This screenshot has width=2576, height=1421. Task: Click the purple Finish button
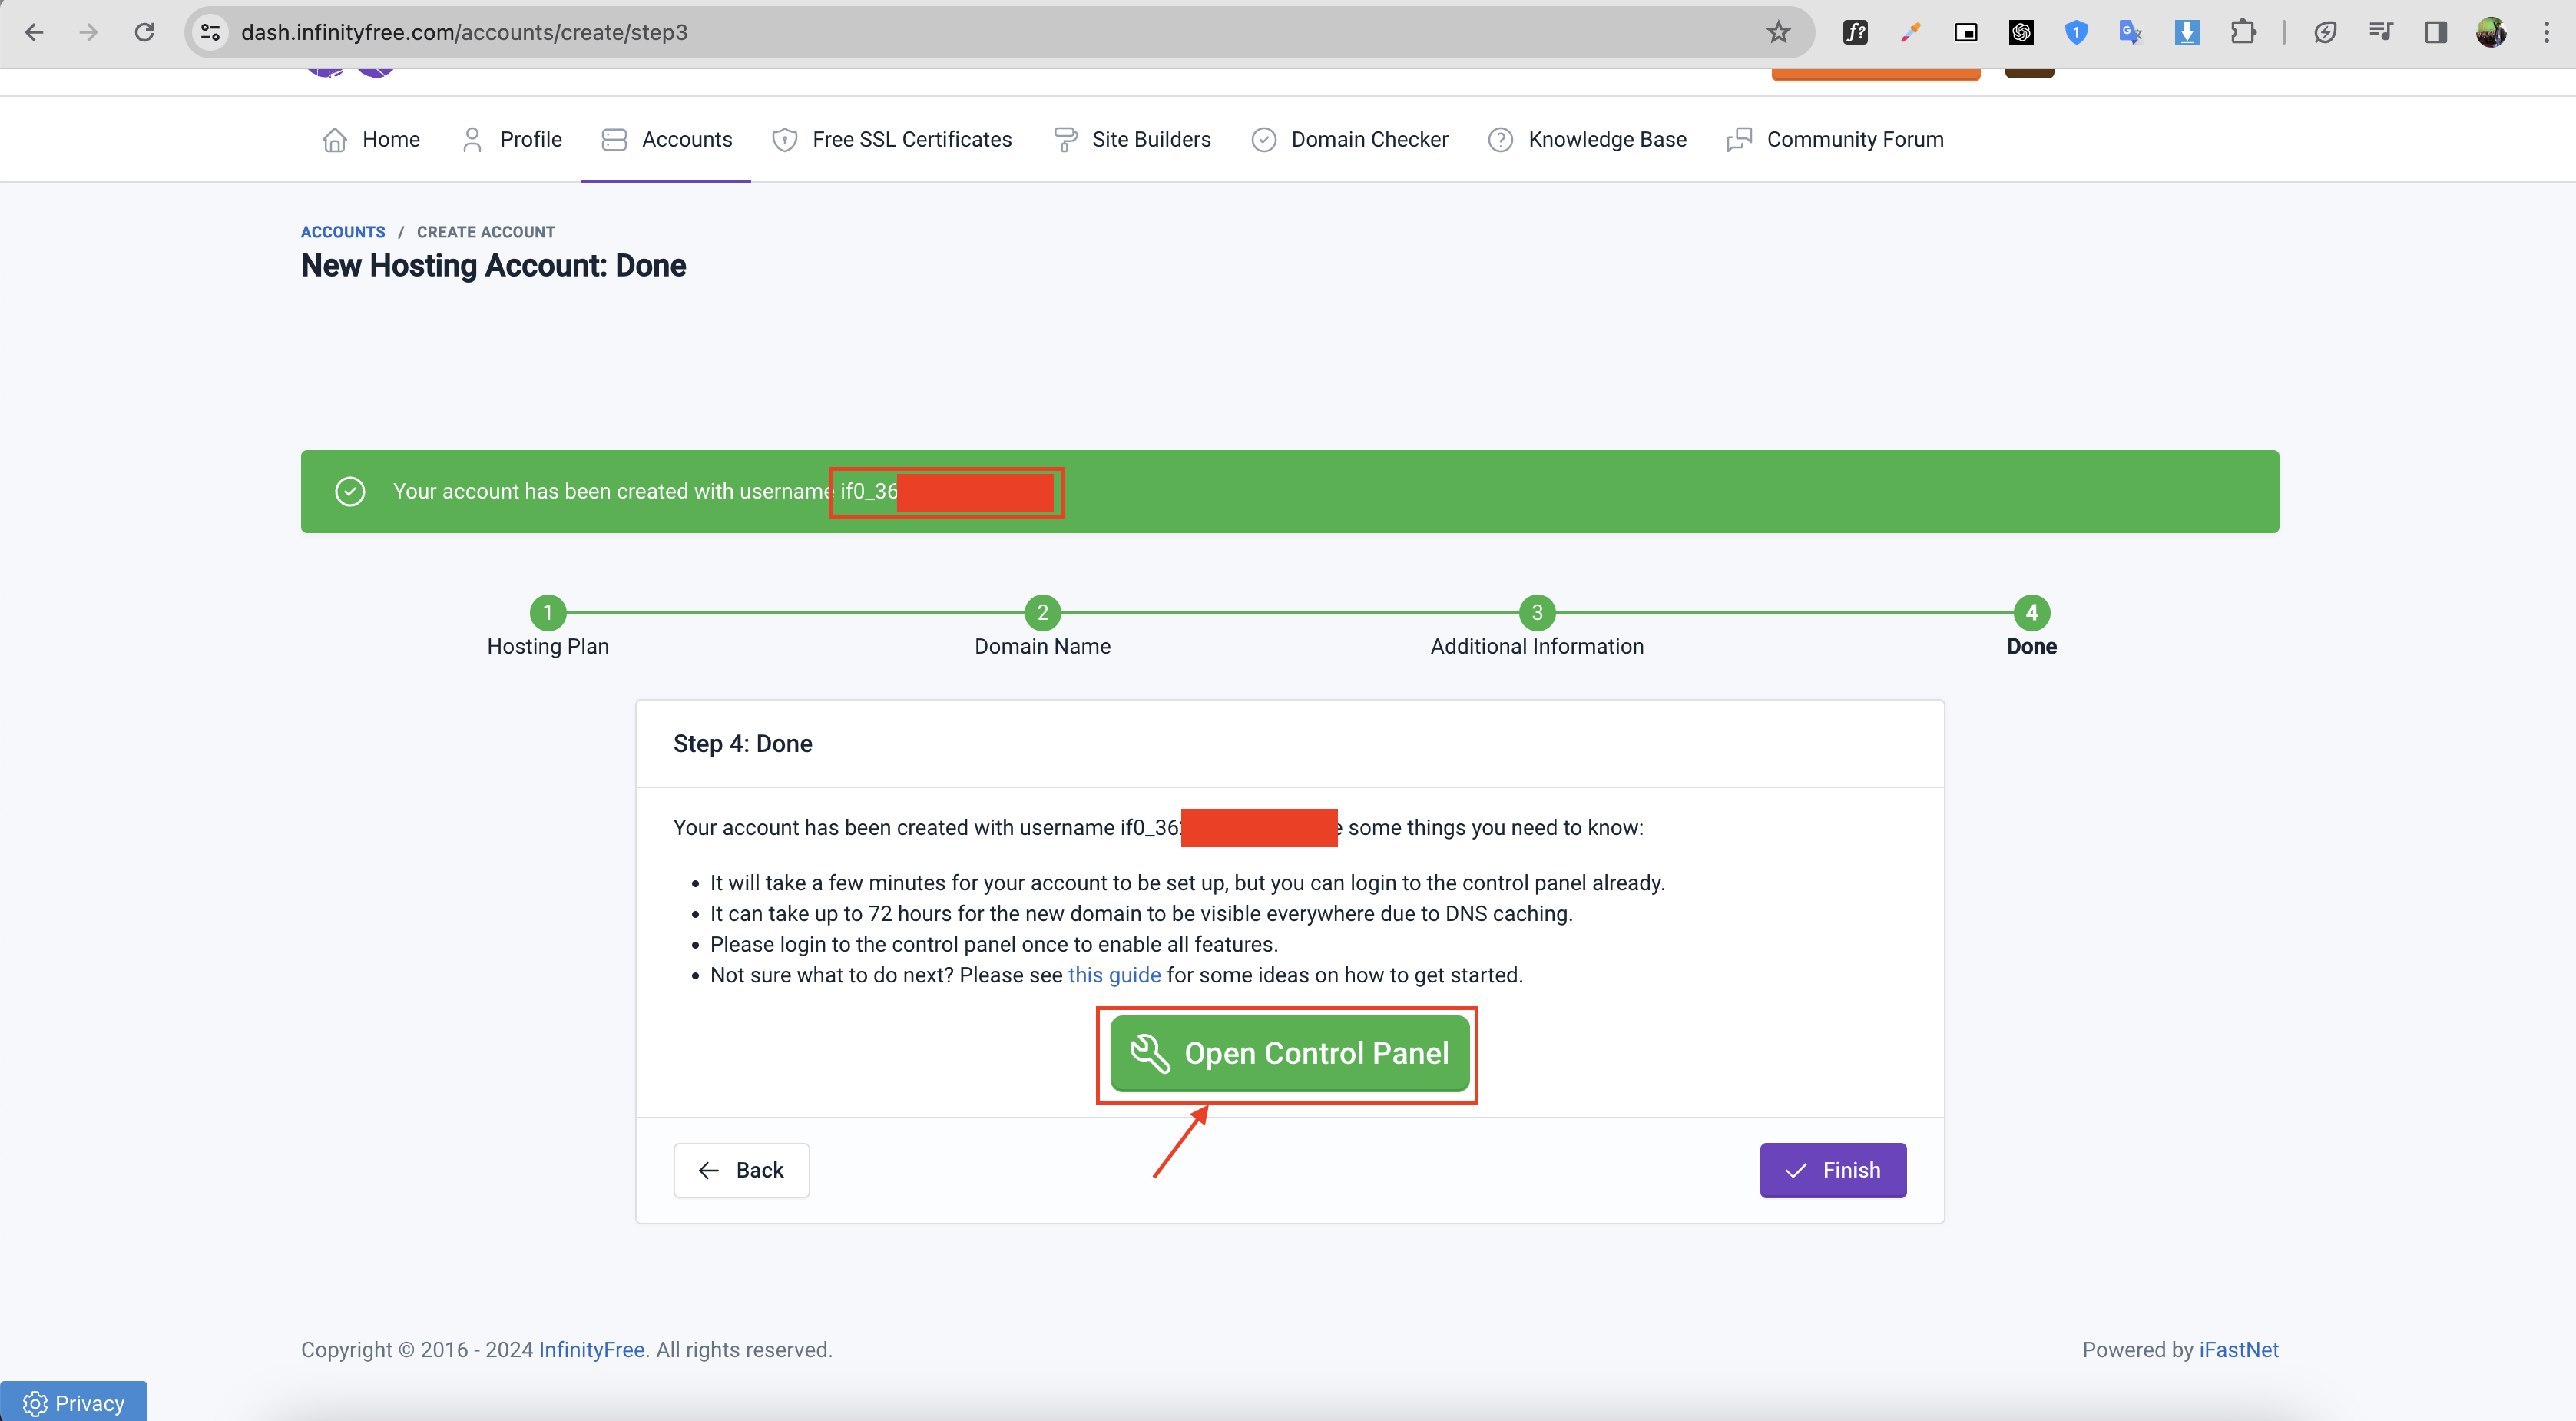pyautogui.click(x=1832, y=1170)
